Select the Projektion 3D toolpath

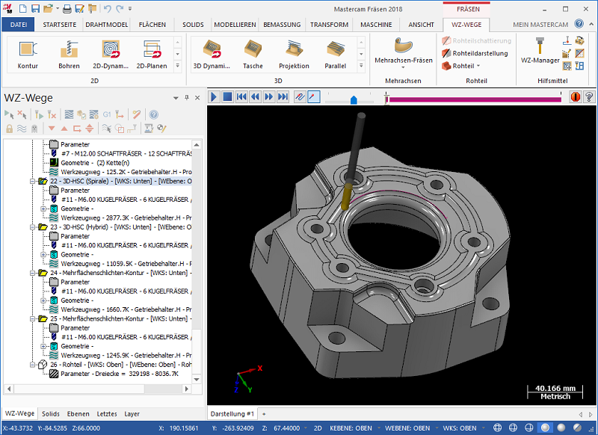(294, 55)
